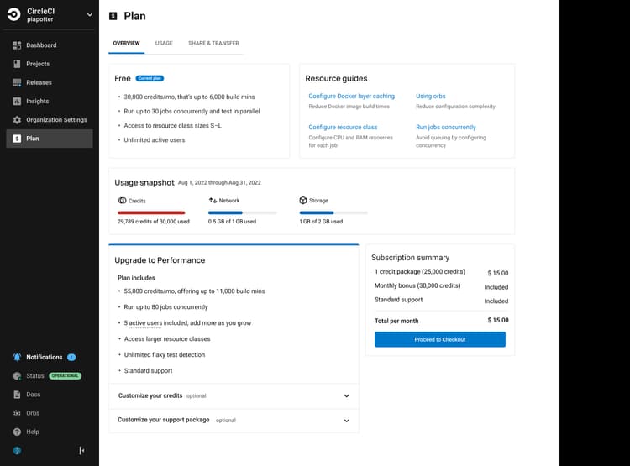Viewport: 630px width, 466px height.
Task: Click '0.5 GB of 1 GB used' text
Action: tap(232, 222)
